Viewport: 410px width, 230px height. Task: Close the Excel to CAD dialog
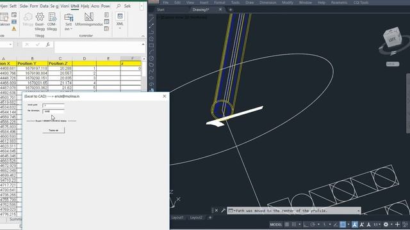pos(165,96)
